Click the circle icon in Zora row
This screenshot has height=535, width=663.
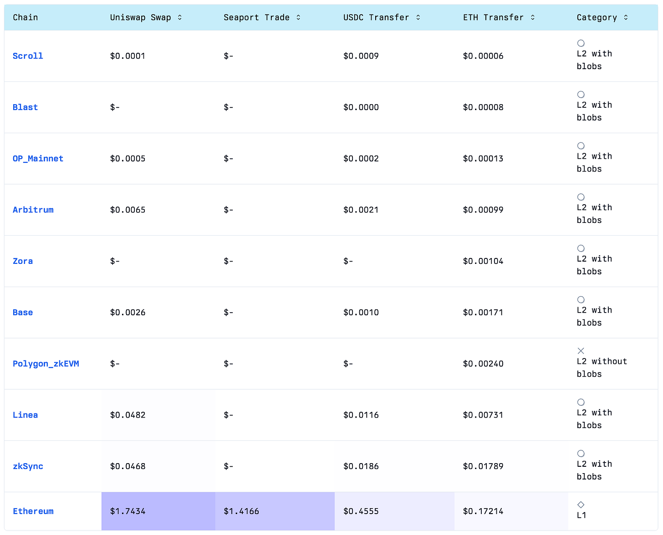coord(581,248)
